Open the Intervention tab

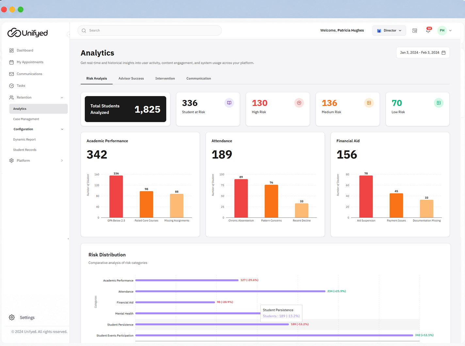pyautogui.click(x=165, y=78)
